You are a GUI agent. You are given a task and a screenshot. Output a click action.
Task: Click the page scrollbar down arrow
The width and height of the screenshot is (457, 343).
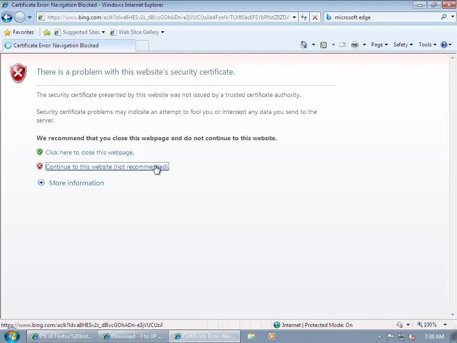click(x=453, y=315)
